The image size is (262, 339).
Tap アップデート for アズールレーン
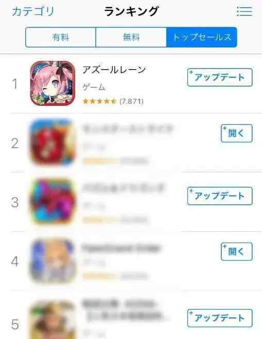pyautogui.click(x=220, y=77)
